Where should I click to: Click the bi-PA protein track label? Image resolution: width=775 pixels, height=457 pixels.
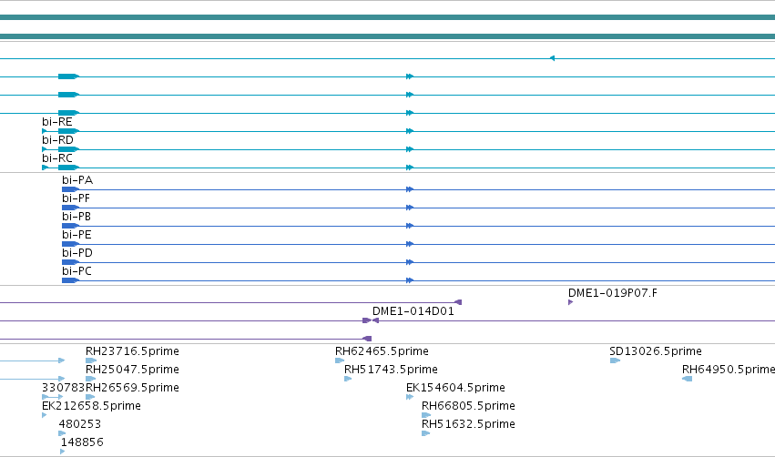click(x=77, y=180)
